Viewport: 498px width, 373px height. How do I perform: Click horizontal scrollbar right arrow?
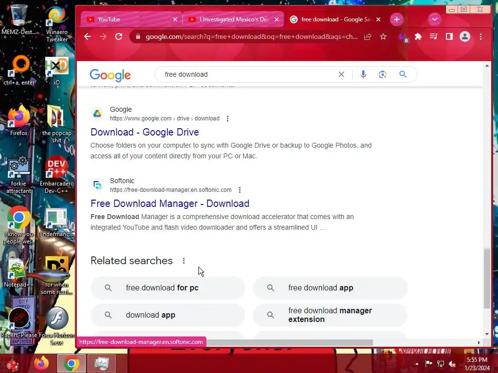point(479,342)
